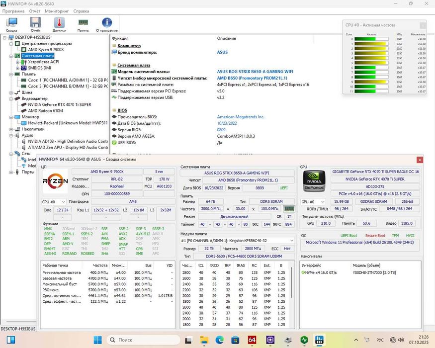Collapse the Видеоадаптер tree node
The width and height of the screenshot is (435, 348).
(x=11, y=98)
